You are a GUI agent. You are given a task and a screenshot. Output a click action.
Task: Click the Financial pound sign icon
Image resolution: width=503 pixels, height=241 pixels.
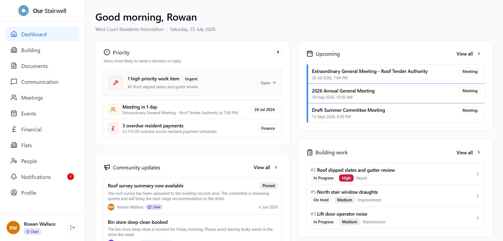[x=14, y=129]
